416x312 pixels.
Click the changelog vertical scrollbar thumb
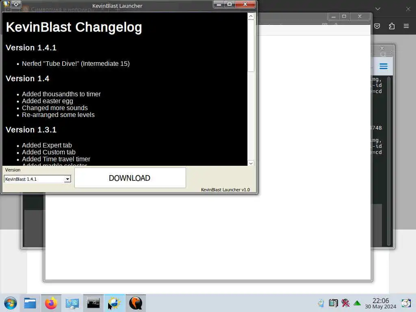[251, 45]
